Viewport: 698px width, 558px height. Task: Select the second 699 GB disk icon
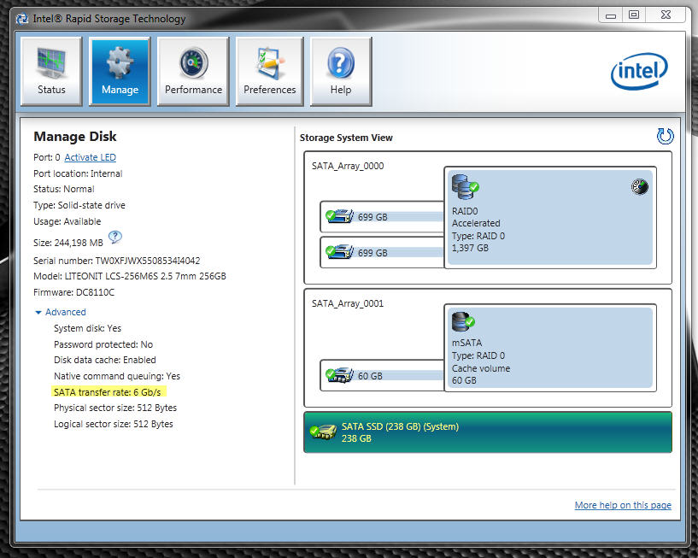[340, 252]
